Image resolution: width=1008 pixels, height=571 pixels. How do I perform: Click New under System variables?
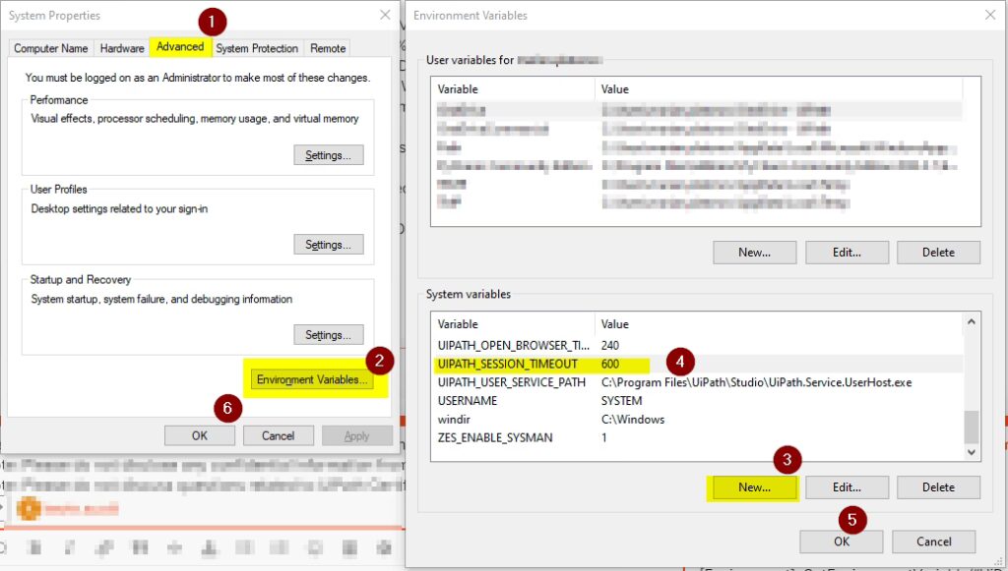[754, 486]
